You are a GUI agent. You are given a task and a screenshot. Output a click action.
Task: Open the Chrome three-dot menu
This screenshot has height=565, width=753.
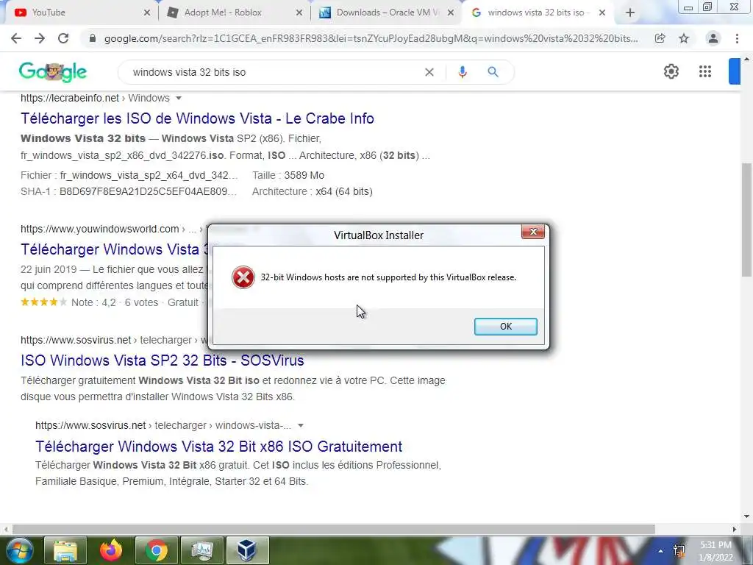tap(737, 38)
